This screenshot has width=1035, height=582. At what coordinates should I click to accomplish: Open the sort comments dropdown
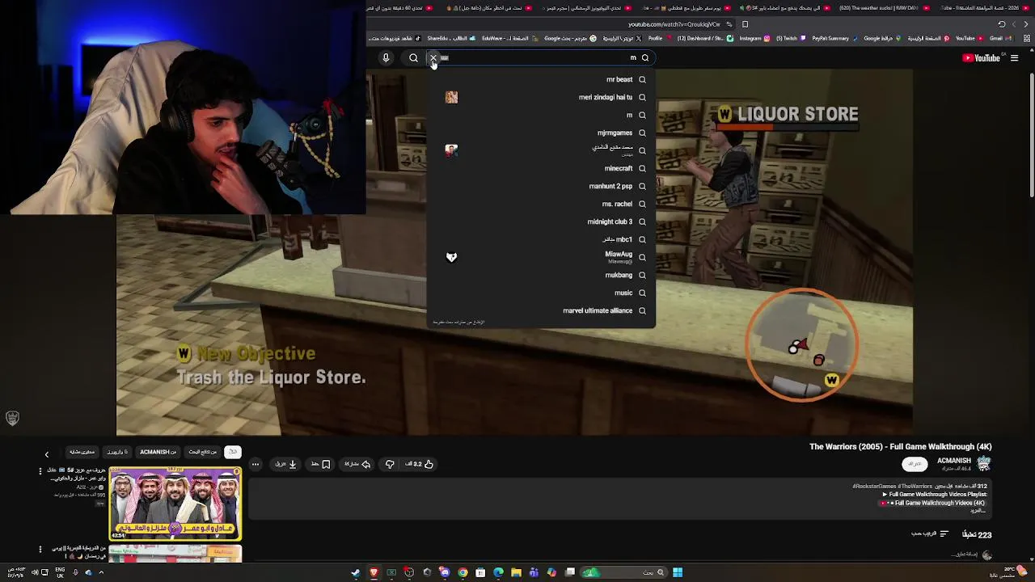[x=930, y=534]
